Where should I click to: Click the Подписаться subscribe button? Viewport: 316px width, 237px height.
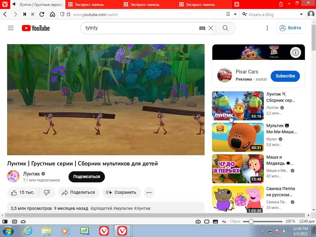coord(87,177)
